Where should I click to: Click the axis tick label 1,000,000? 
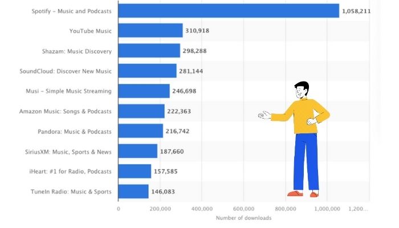[x=327, y=209]
